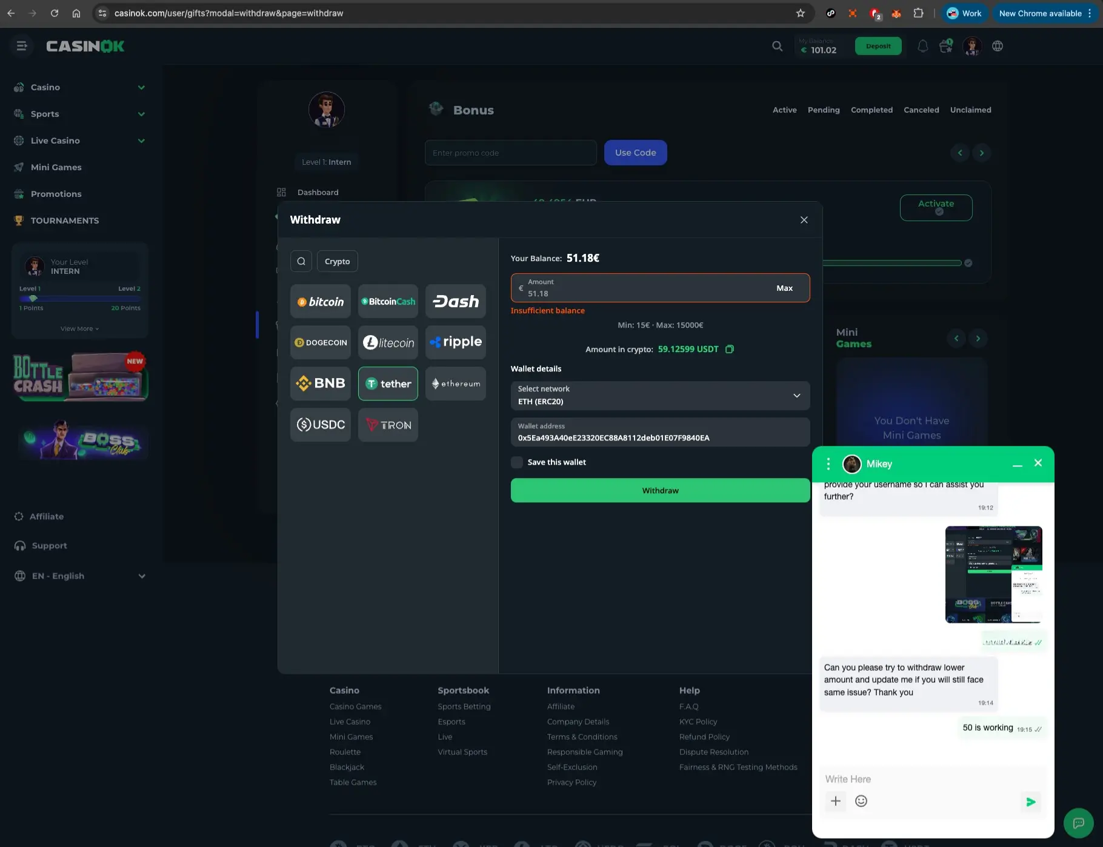Open the EN - English language selector
Image resolution: width=1103 pixels, height=847 pixels.
[x=79, y=576]
